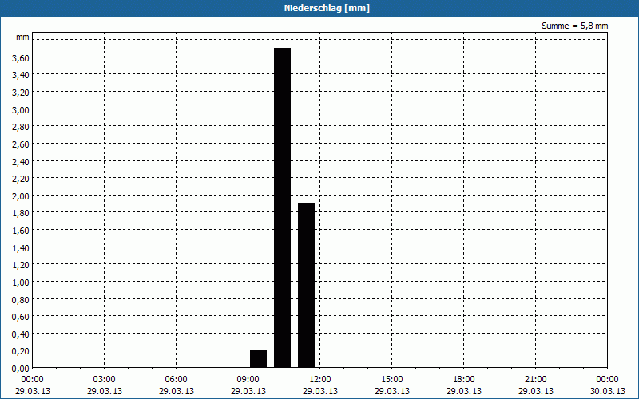Click the 21:00 time axis label
The height and width of the screenshot is (399, 639).
click(535, 380)
